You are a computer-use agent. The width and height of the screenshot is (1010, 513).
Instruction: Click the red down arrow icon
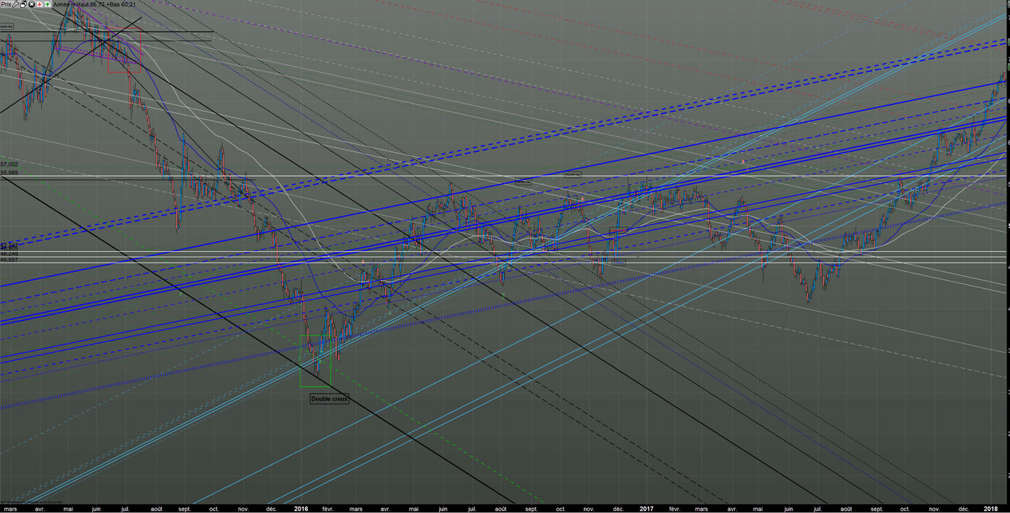pyautogui.click(x=39, y=4)
